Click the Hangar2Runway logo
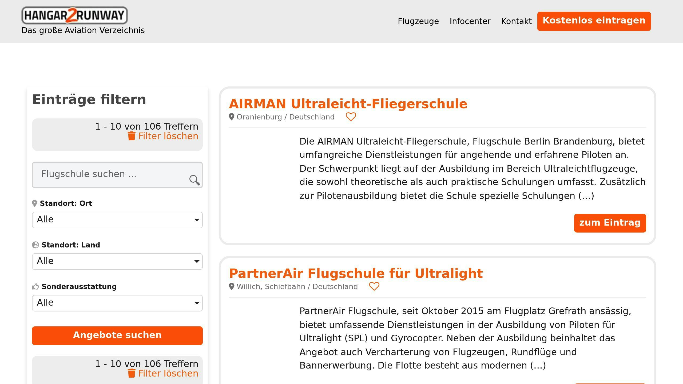Viewport: 683px width, 384px height. click(x=74, y=15)
